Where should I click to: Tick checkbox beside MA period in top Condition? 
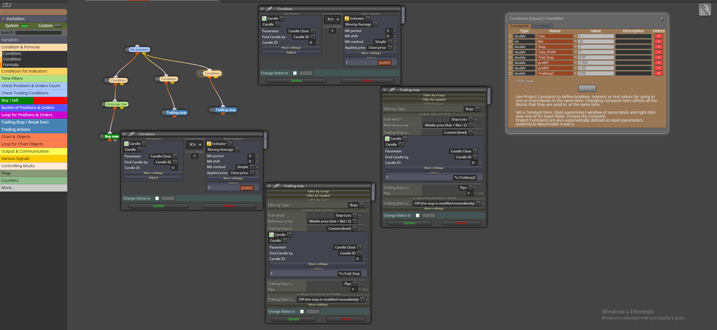coord(395,31)
